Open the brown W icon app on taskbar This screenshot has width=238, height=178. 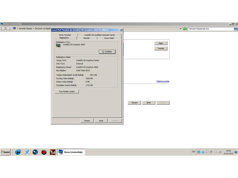(53, 152)
